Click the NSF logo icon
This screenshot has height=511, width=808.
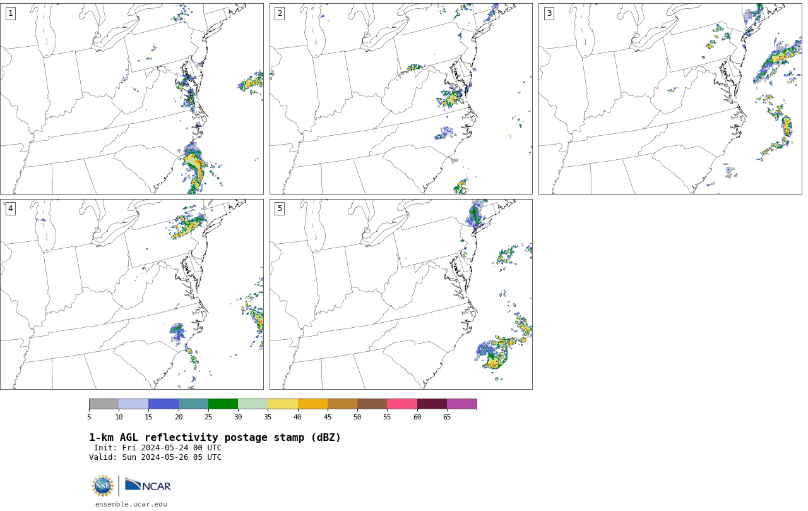(103, 486)
